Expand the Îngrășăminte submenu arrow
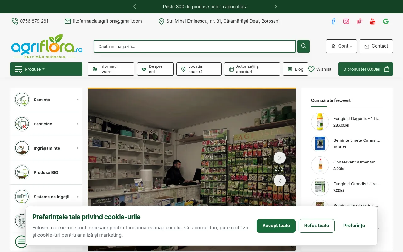The height and width of the screenshot is (252, 403). 78,148
